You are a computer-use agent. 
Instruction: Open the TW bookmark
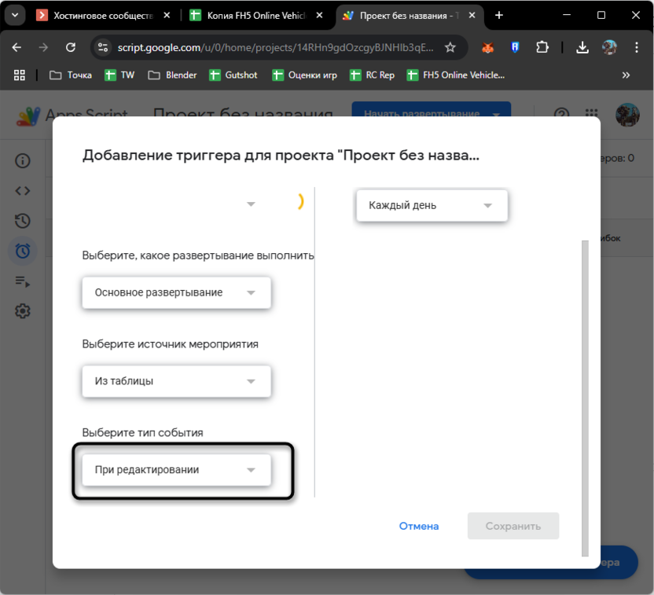coord(119,75)
